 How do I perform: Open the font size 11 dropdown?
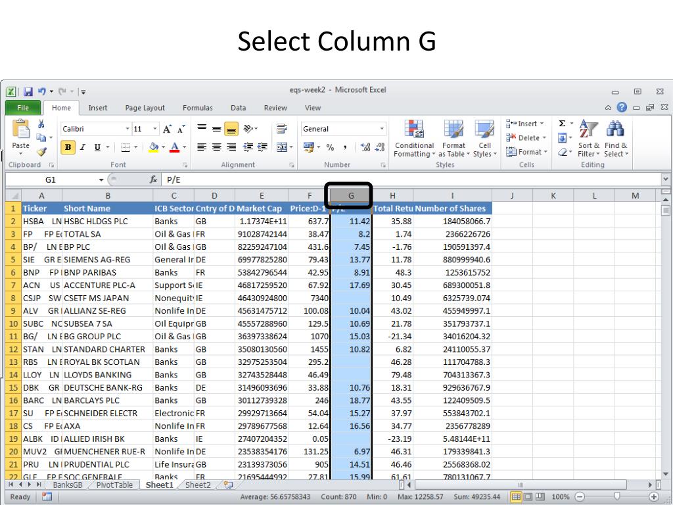coord(155,129)
